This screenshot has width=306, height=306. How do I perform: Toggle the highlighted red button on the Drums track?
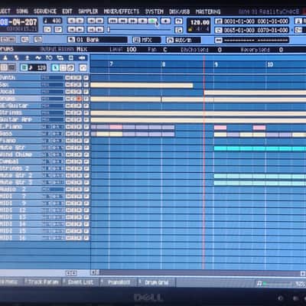[x=79, y=99]
